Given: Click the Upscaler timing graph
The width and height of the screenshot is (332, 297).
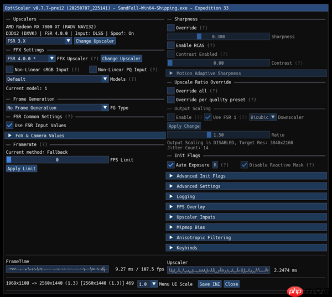Looking at the screenshot, I should click(x=219, y=270).
